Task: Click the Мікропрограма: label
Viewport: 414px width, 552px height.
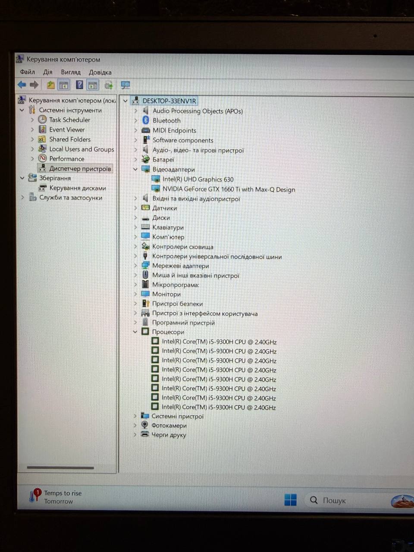Action: (176, 285)
